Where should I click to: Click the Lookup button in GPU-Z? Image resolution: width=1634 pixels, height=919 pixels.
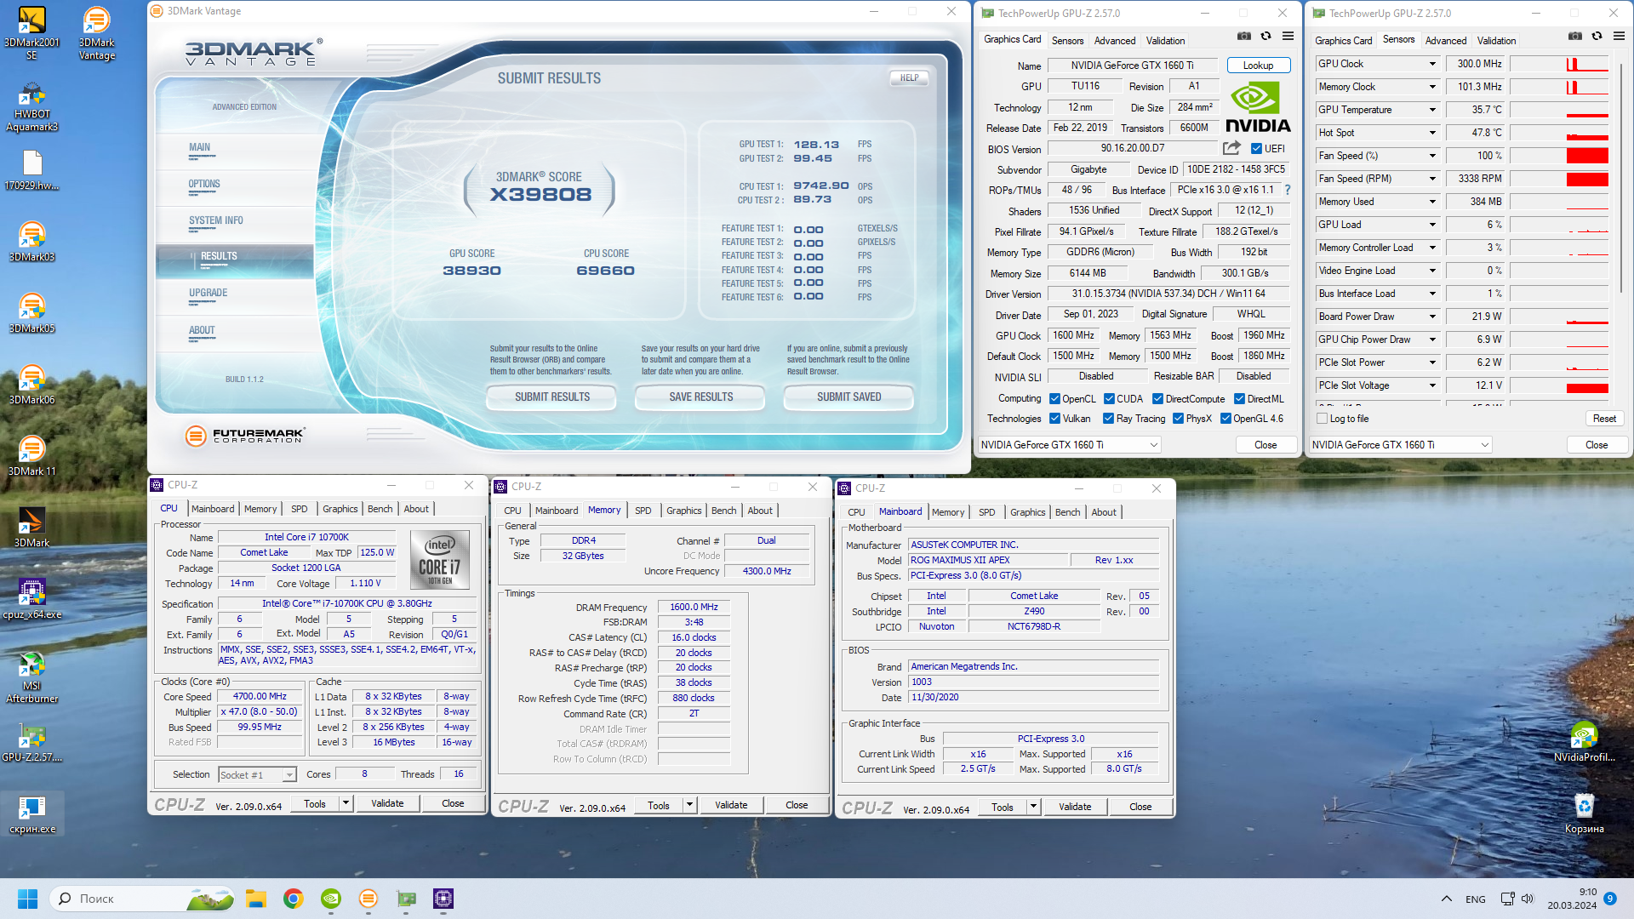point(1258,66)
